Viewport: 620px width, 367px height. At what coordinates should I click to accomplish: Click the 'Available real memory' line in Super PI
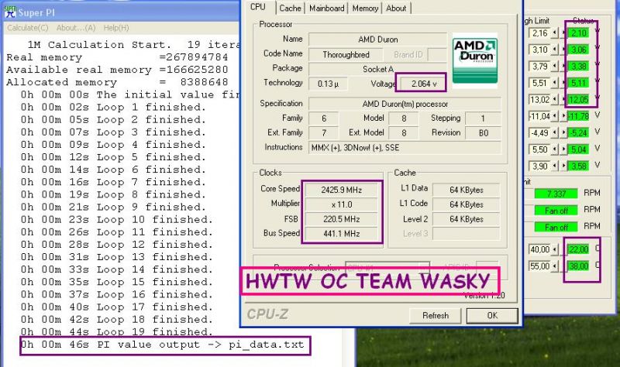coord(117,70)
